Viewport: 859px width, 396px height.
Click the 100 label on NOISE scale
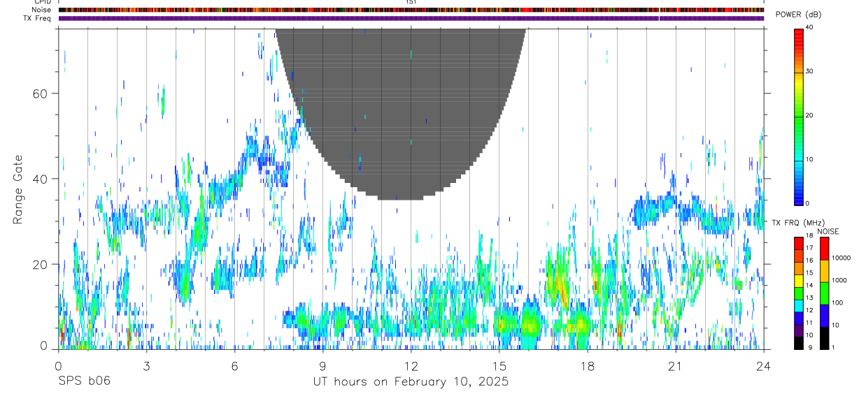tap(837, 302)
